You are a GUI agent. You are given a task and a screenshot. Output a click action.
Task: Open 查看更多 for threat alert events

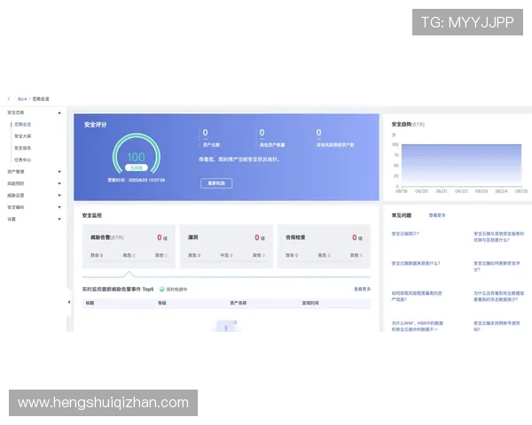(363, 290)
